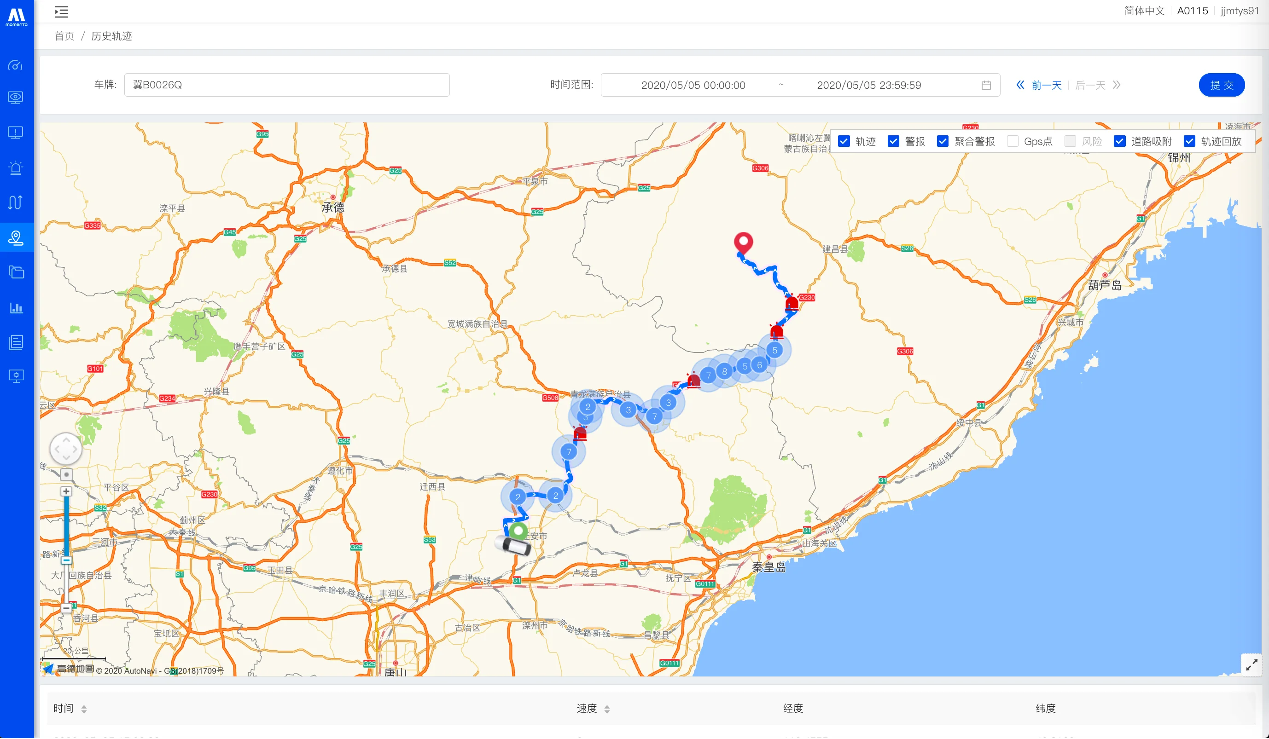Image resolution: width=1269 pixels, height=739 pixels.
Task: Click the alarm marker above the lone 7 cluster
Action: click(x=580, y=433)
